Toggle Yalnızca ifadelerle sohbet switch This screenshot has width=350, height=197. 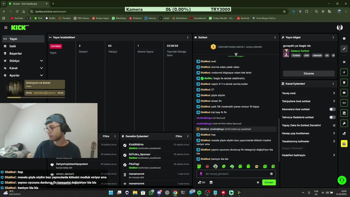(332, 117)
